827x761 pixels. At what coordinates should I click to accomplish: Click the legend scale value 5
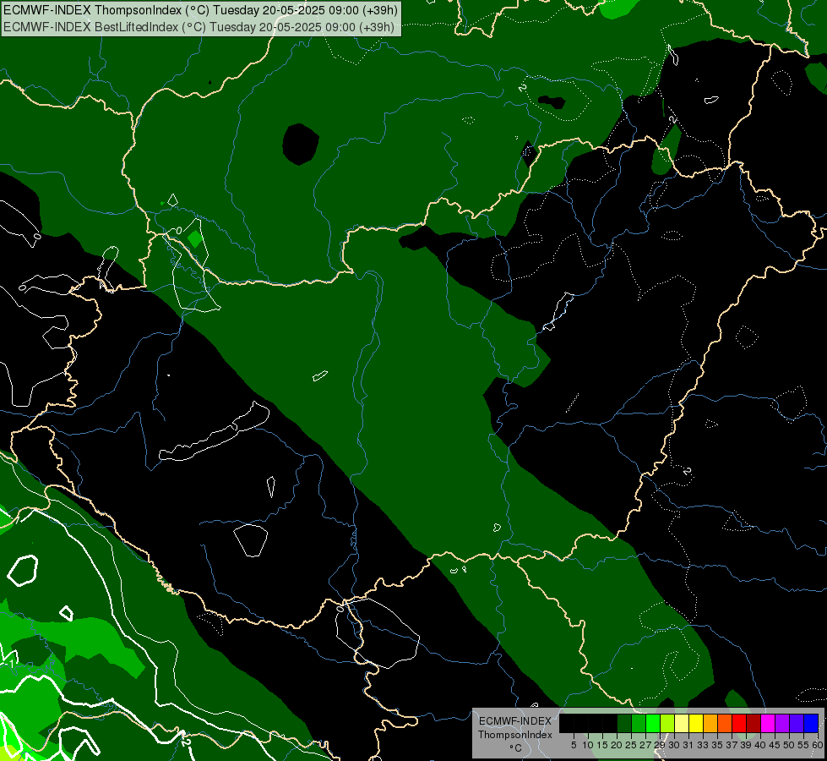click(574, 745)
